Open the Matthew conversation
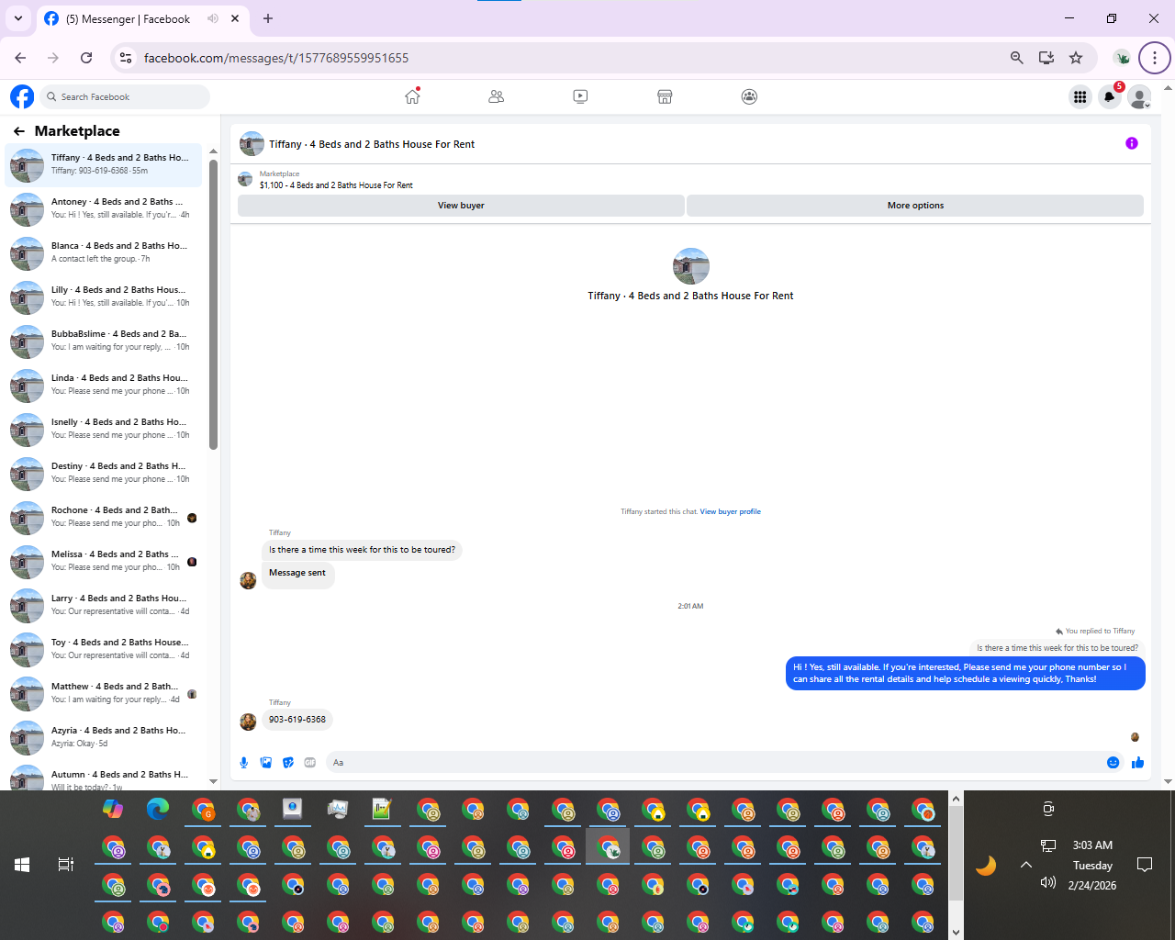1175x940 pixels. [103, 693]
